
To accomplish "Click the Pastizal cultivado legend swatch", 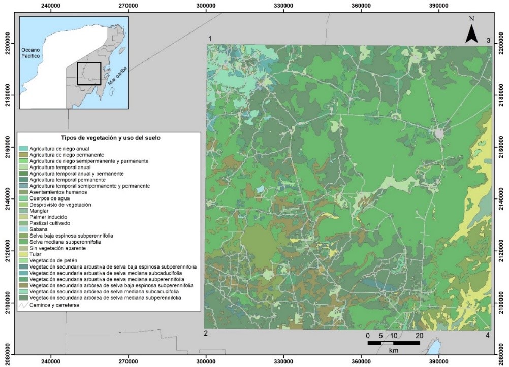I will [x=24, y=223].
